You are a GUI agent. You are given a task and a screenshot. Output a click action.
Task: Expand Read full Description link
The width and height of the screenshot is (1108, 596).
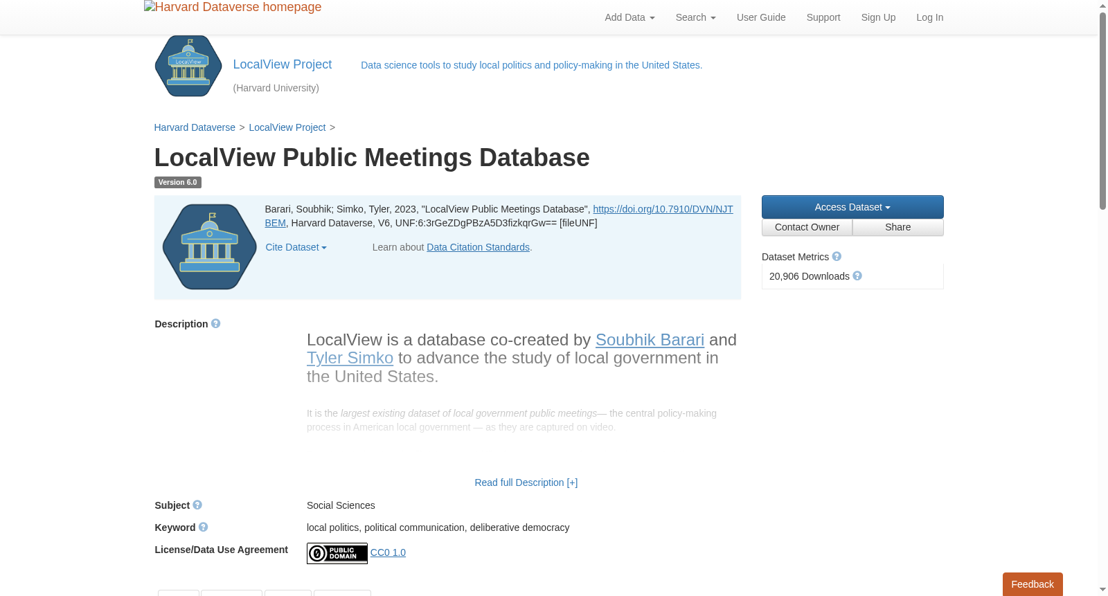click(x=526, y=482)
